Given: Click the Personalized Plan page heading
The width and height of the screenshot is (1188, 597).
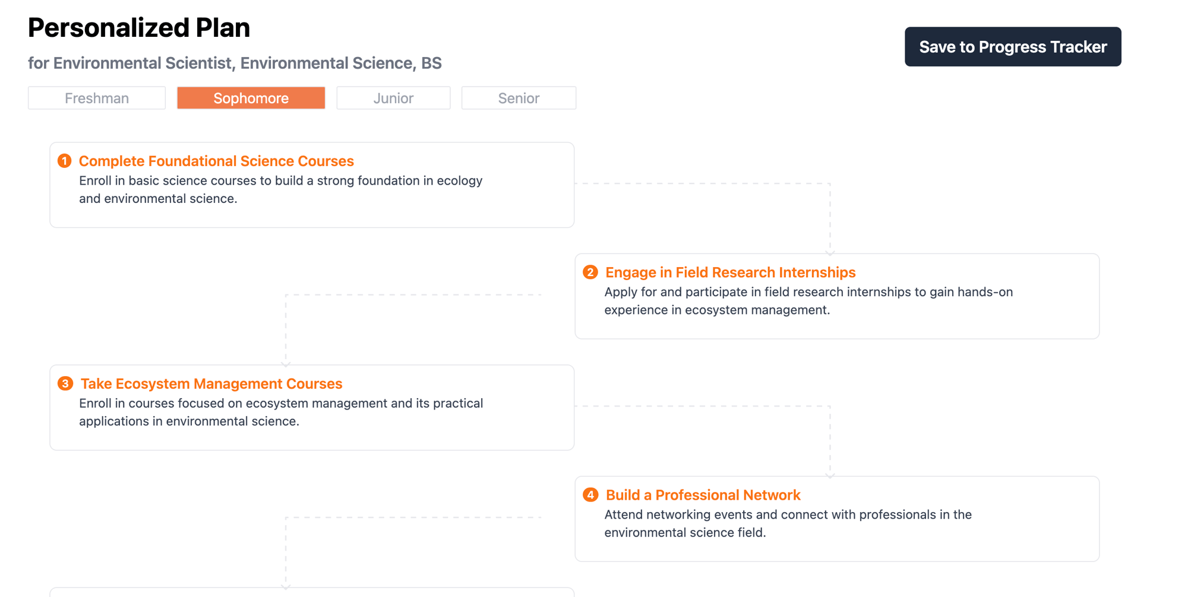Looking at the screenshot, I should point(139,28).
